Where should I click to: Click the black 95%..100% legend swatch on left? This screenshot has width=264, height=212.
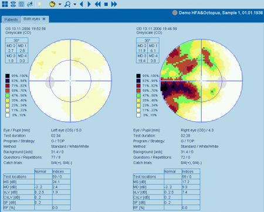8,76
